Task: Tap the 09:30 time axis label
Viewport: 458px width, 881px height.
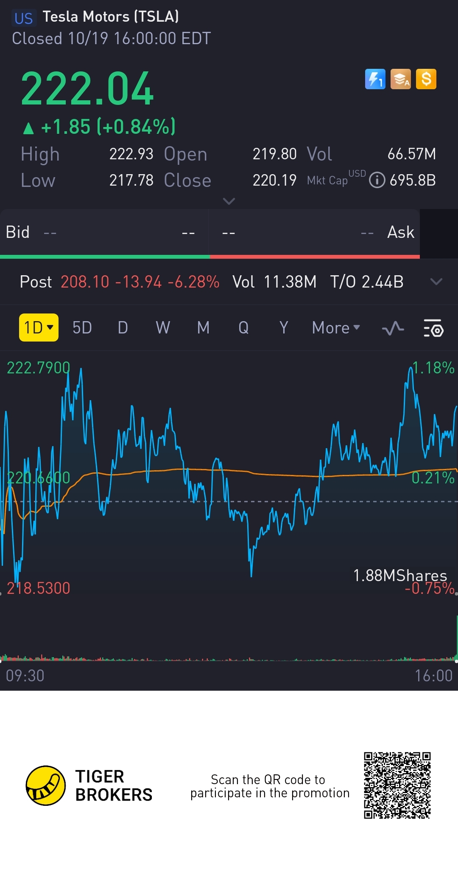Action: pyautogui.click(x=25, y=675)
